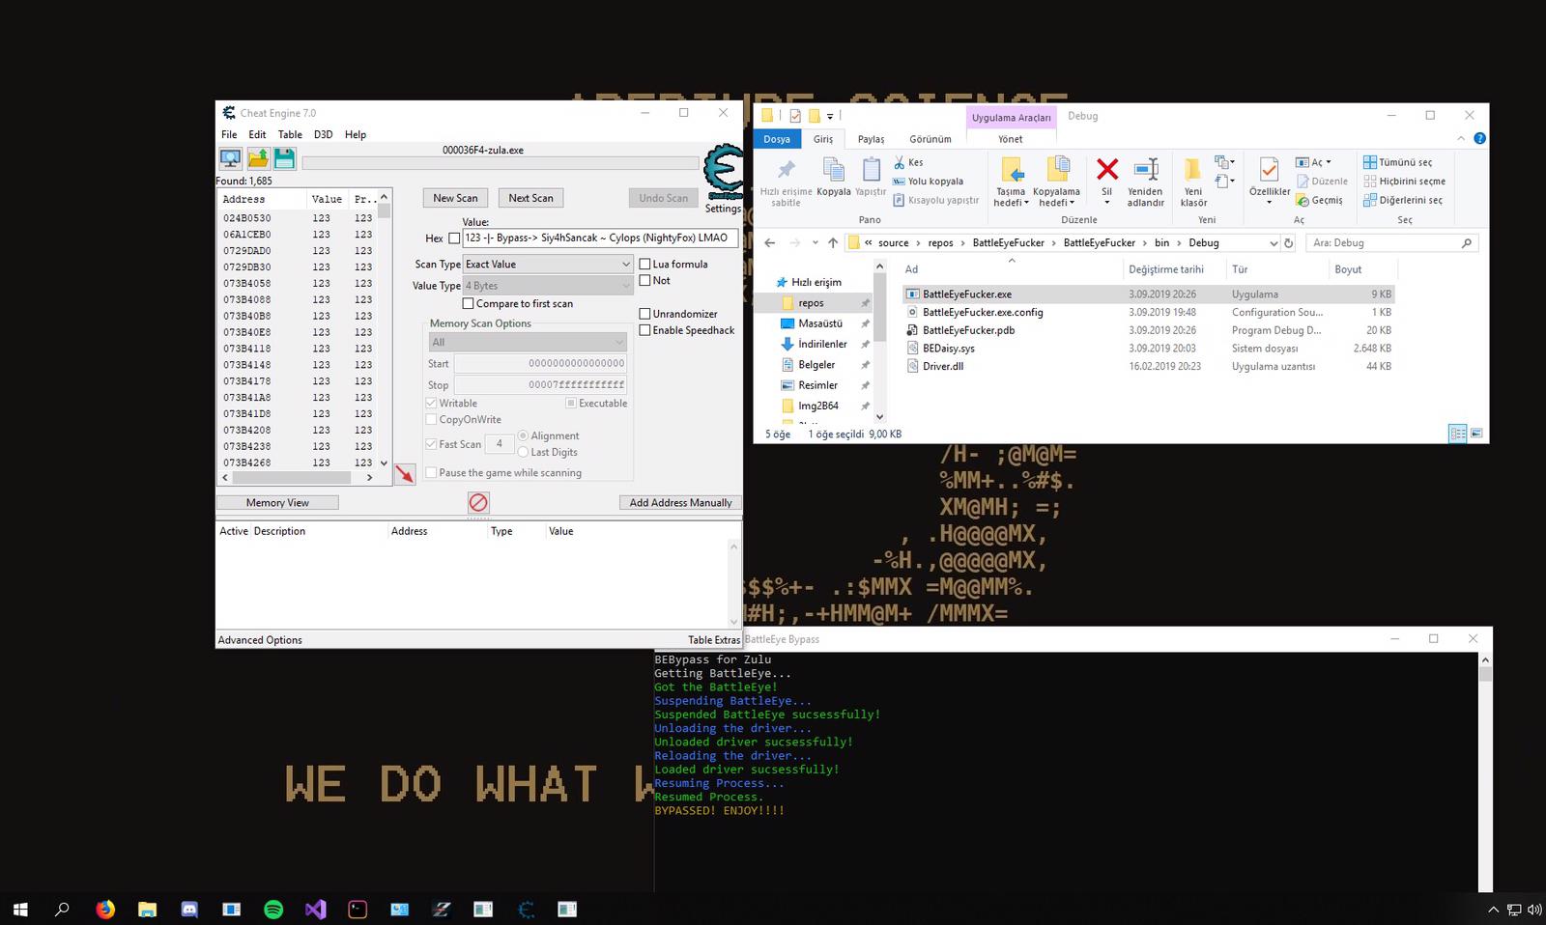The image size is (1546, 925).
Task: Open the D3D menu in Cheat Engine
Action: tap(323, 134)
